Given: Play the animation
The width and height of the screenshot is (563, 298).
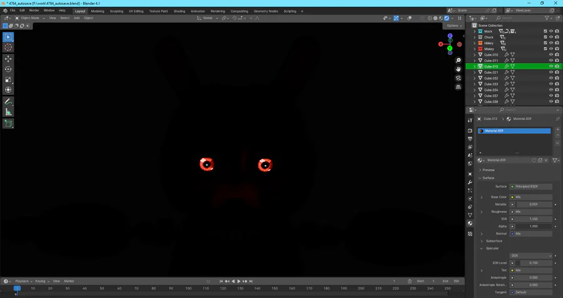Looking at the screenshot, I should (239, 281).
